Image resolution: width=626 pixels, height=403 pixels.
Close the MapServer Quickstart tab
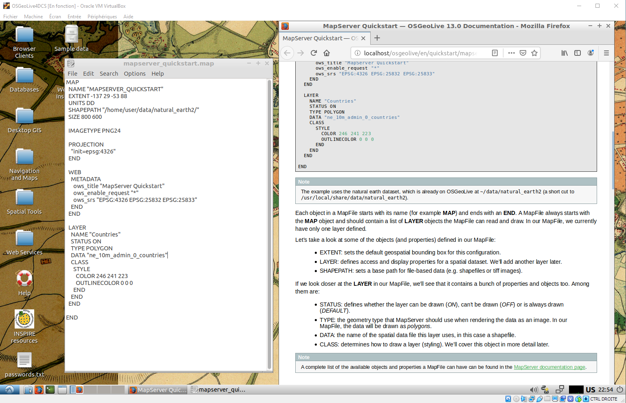coord(363,38)
